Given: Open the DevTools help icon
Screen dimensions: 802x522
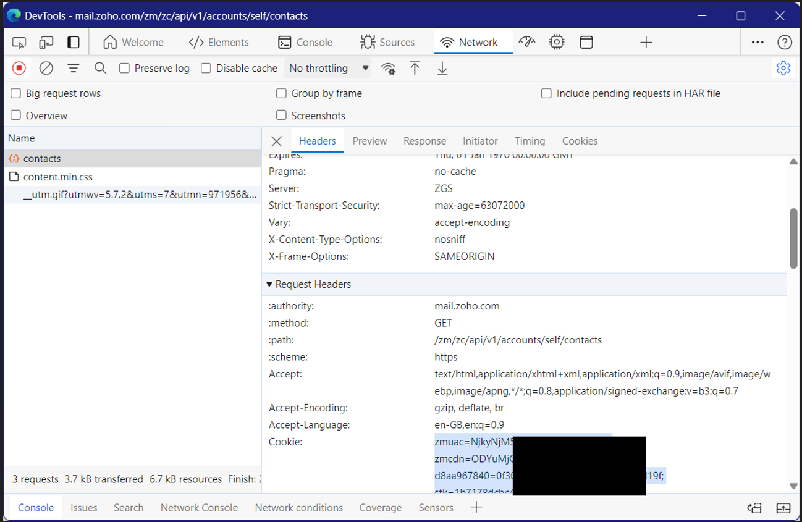Looking at the screenshot, I should (x=784, y=42).
